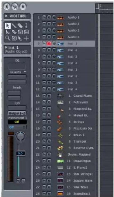Select the Scissors tool in the toolbox
This screenshot has height=197, width=114.
(x=8, y=32)
